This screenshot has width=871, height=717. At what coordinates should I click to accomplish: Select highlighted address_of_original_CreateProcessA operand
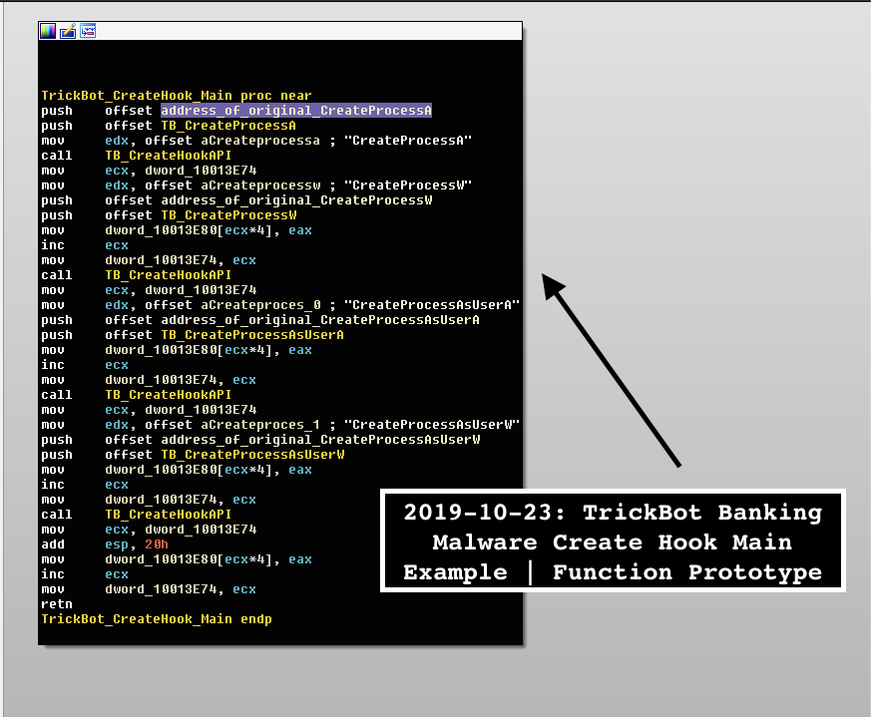tap(296, 111)
